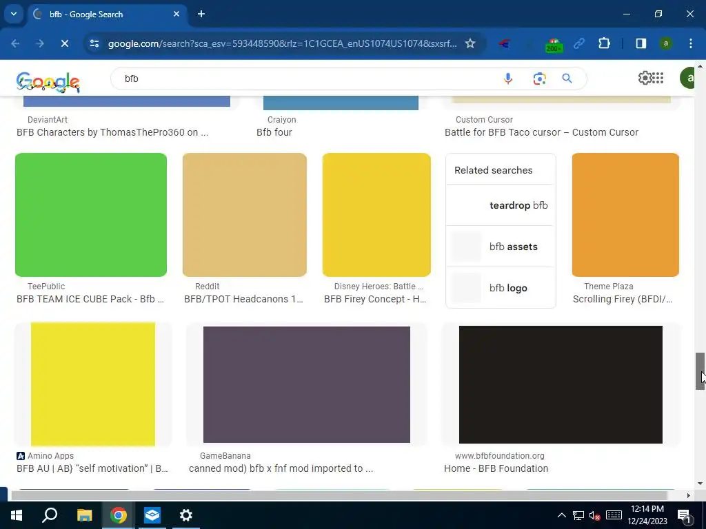This screenshot has width=706, height=529.
Task: Bookmark this page with the star
Action: [x=470, y=43]
